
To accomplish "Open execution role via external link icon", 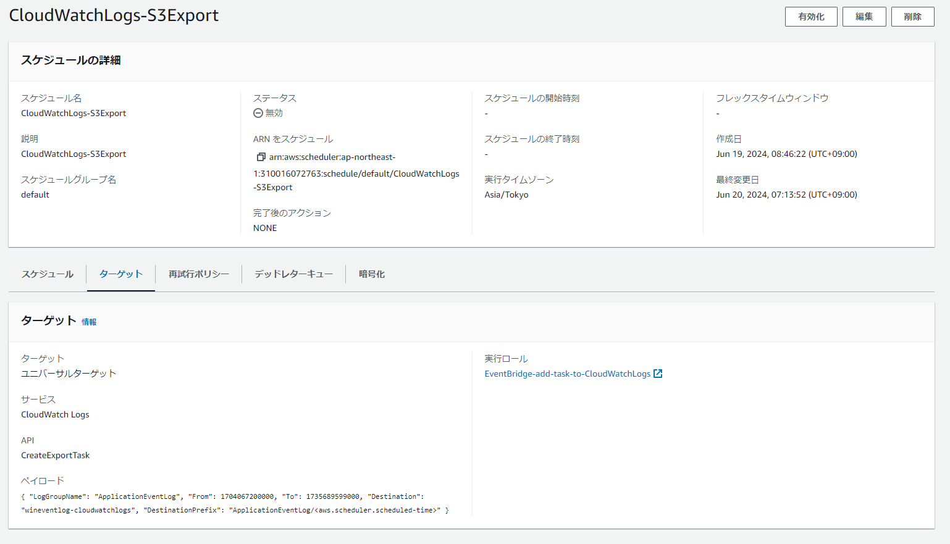I will click(x=658, y=374).
